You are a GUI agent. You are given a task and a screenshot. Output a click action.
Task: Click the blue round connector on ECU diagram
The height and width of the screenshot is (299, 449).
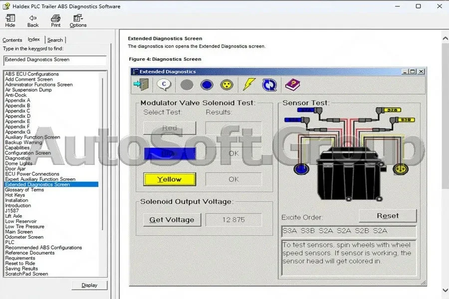point(301,169)
